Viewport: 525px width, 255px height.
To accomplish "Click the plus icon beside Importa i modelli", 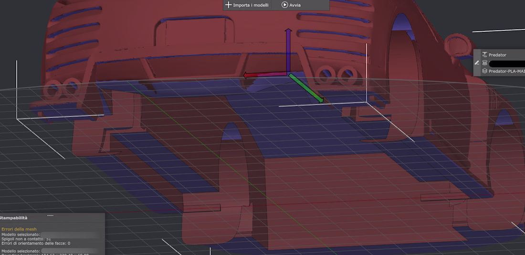I will (228, 5).
